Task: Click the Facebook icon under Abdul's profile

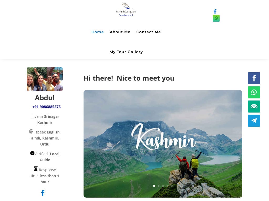Action: [x=43, y=193]
